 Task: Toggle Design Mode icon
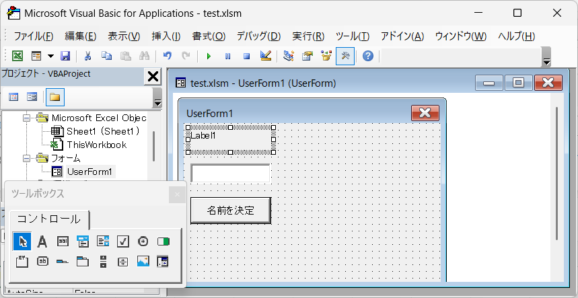click(x=265, y=56)
